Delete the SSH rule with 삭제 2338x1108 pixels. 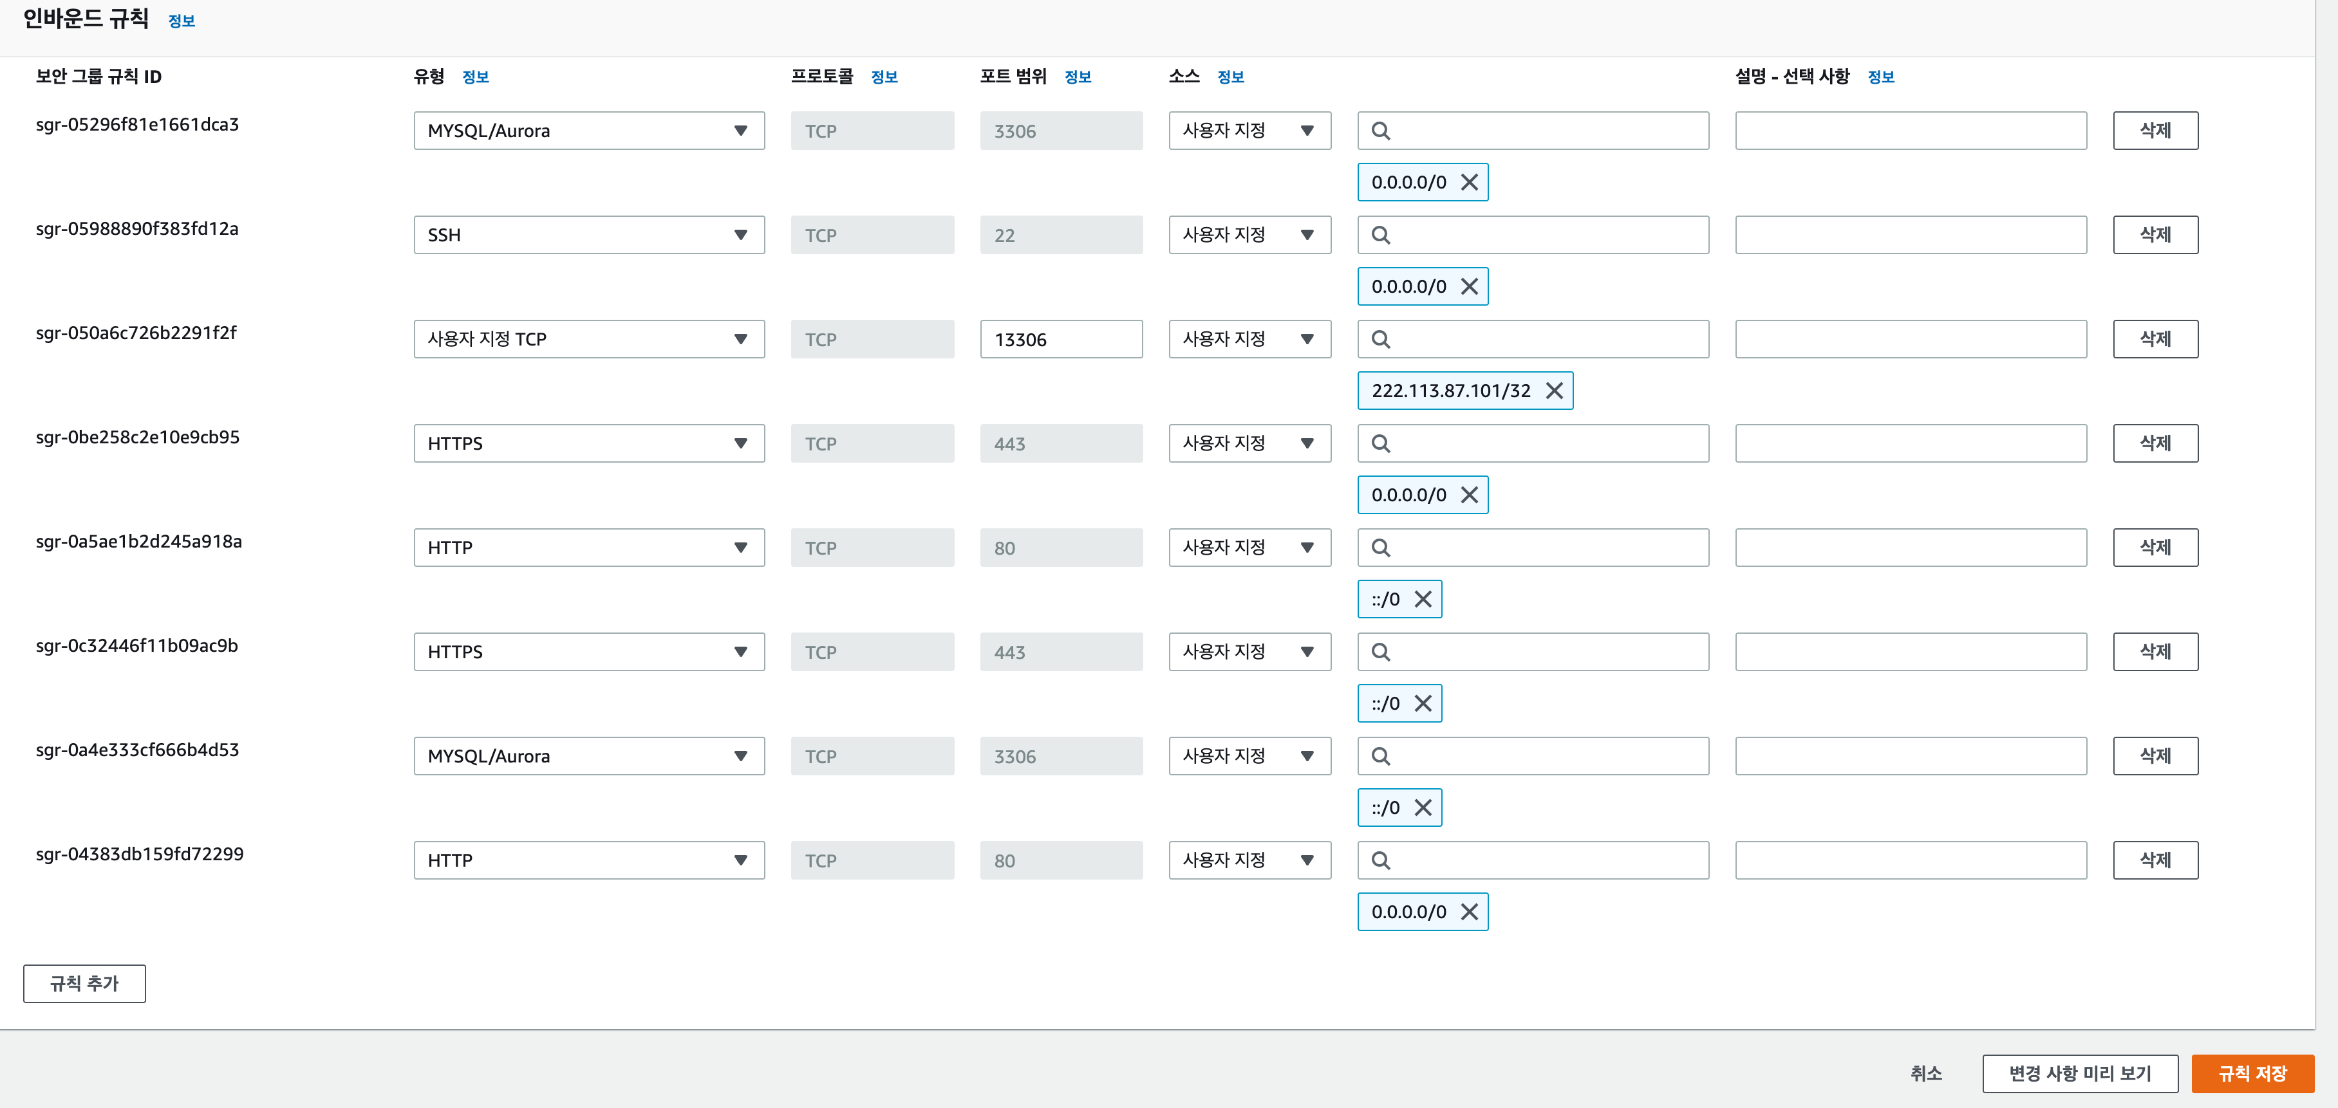click(2156, 235)
